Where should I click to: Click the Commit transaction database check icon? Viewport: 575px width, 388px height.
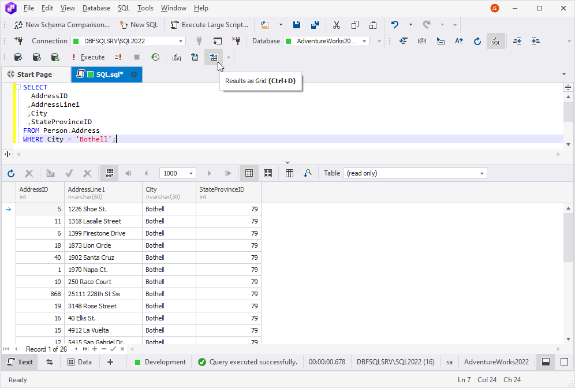(55, 57)
